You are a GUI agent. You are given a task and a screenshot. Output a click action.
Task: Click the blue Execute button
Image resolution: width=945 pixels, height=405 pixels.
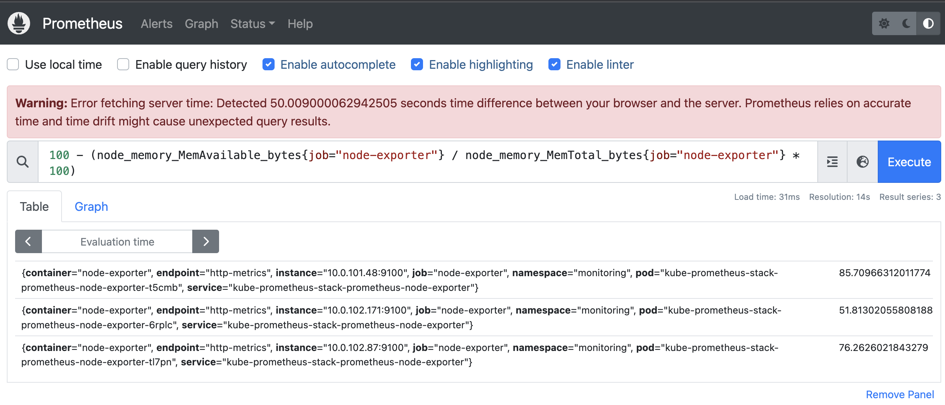click(909, 162)
